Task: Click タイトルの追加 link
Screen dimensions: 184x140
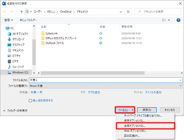Action: pos(153,92)
